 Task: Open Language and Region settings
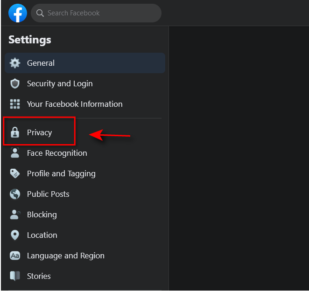65,256
